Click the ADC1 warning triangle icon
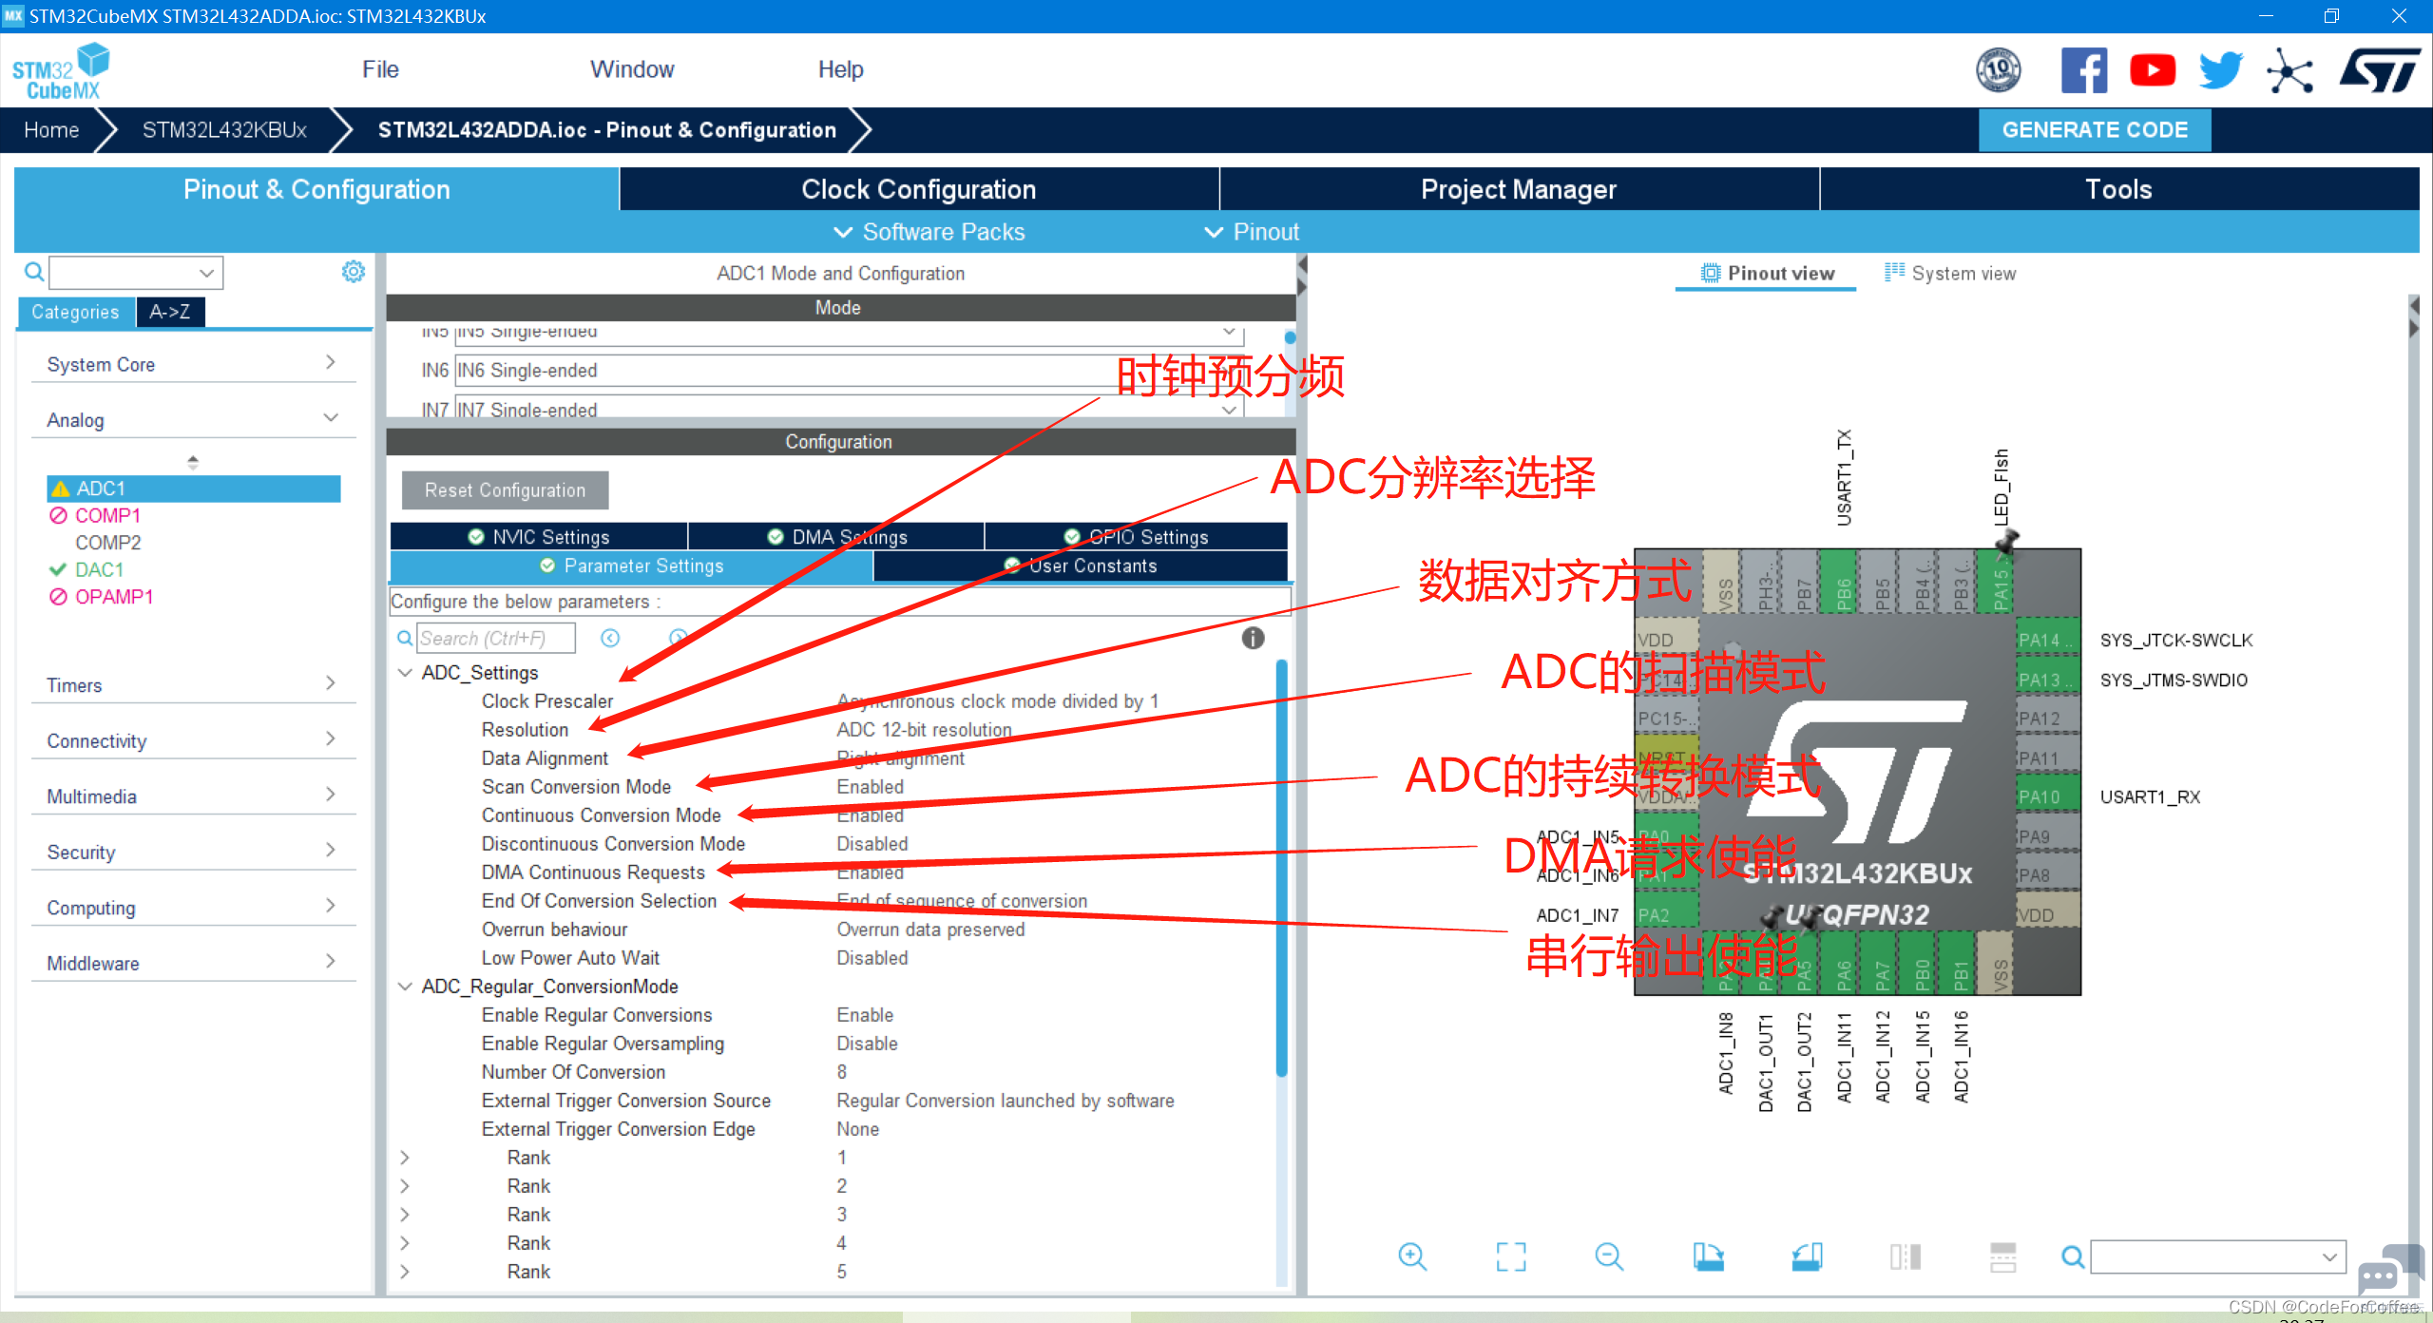The width and height of the screenshot is (2433, 1323). (61, 489)
